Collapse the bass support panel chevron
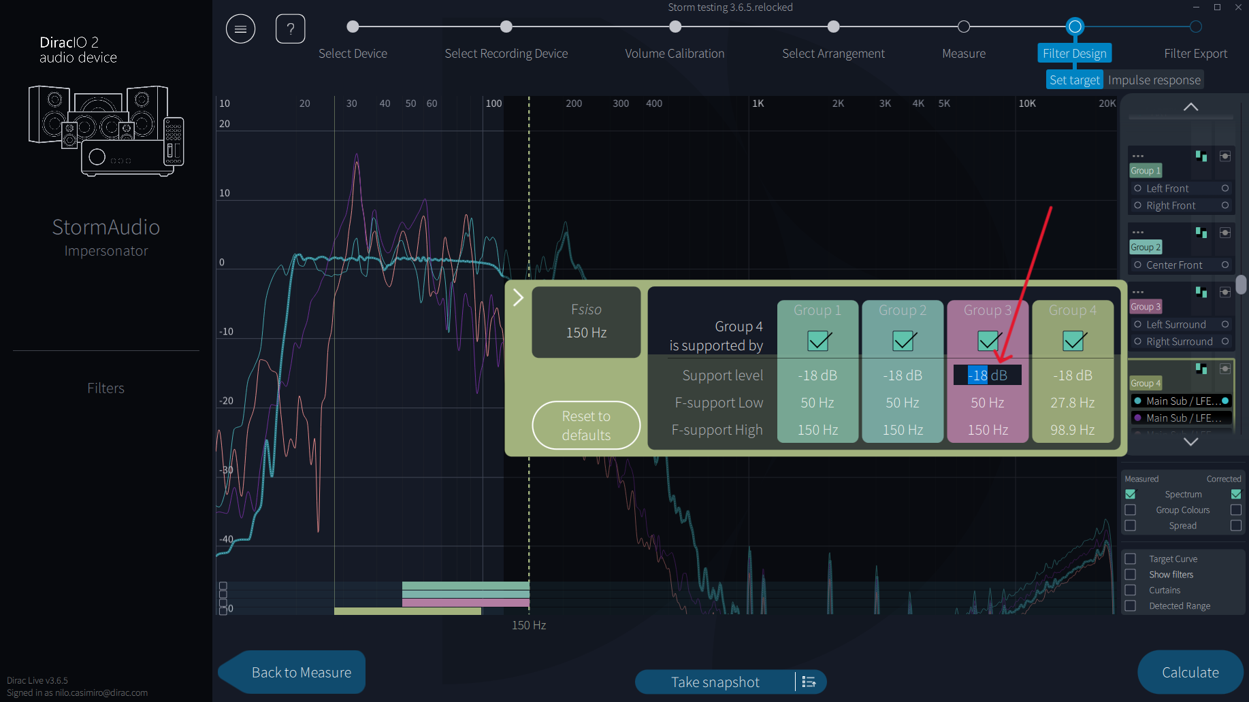This screenshot has height=702, width=1249. pos(518,298)
